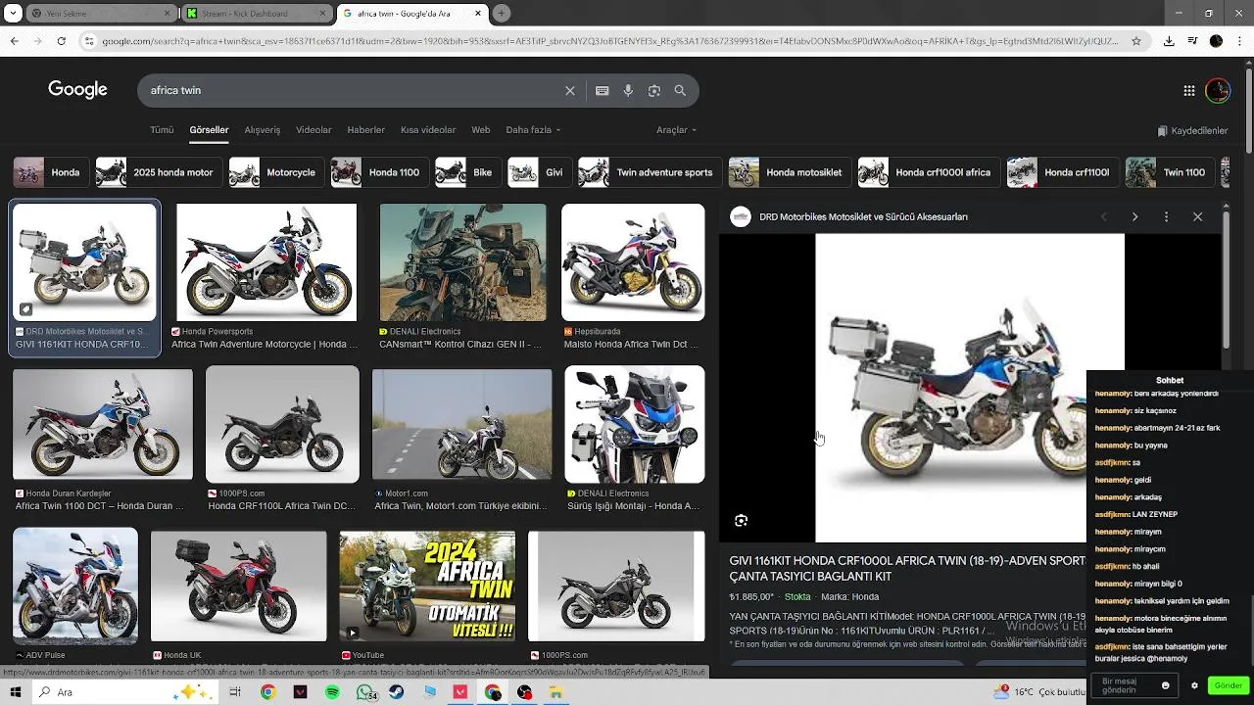Open the 'Haberler' tab

[366, 130]
